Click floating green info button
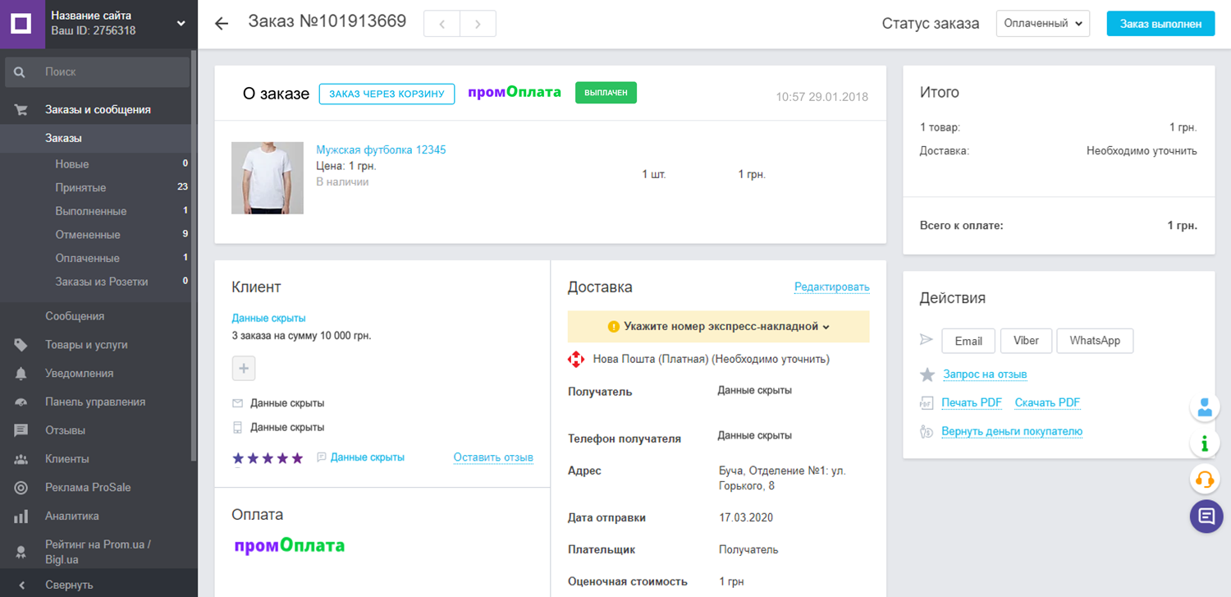The width and height of the screenshot is (1231, 597). (1205, 443)
